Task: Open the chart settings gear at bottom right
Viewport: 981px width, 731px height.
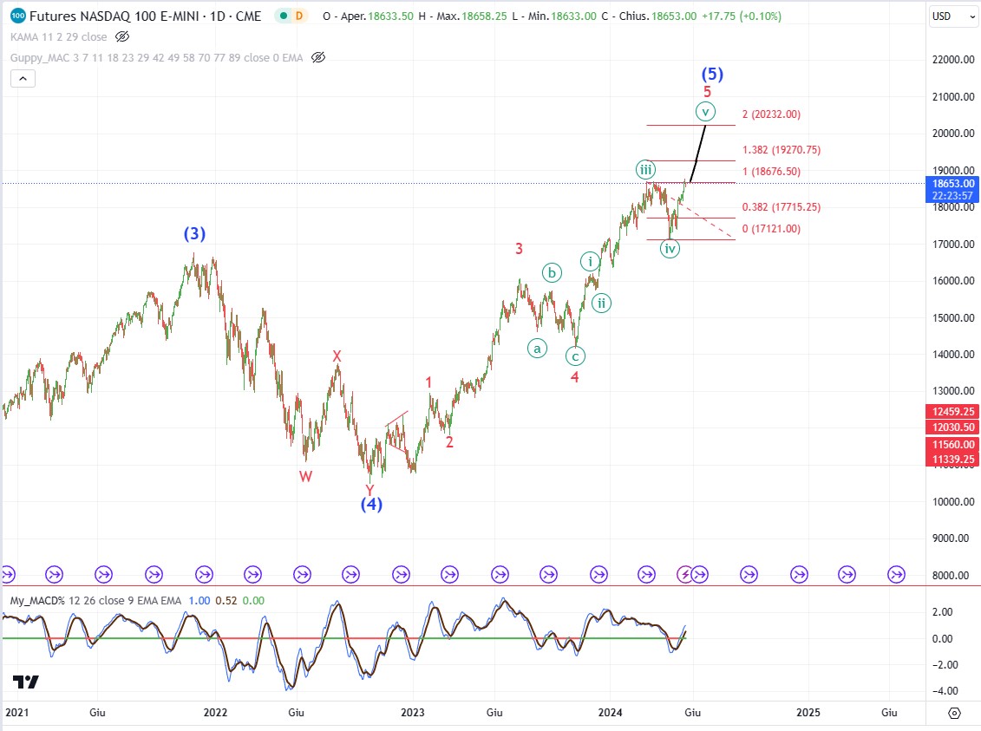Action: [x=953, y=713]
